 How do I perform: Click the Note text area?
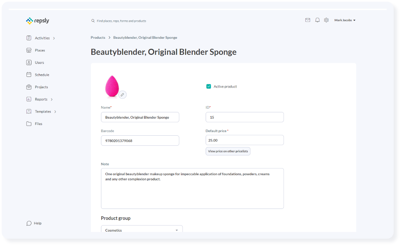pos(192,189)
